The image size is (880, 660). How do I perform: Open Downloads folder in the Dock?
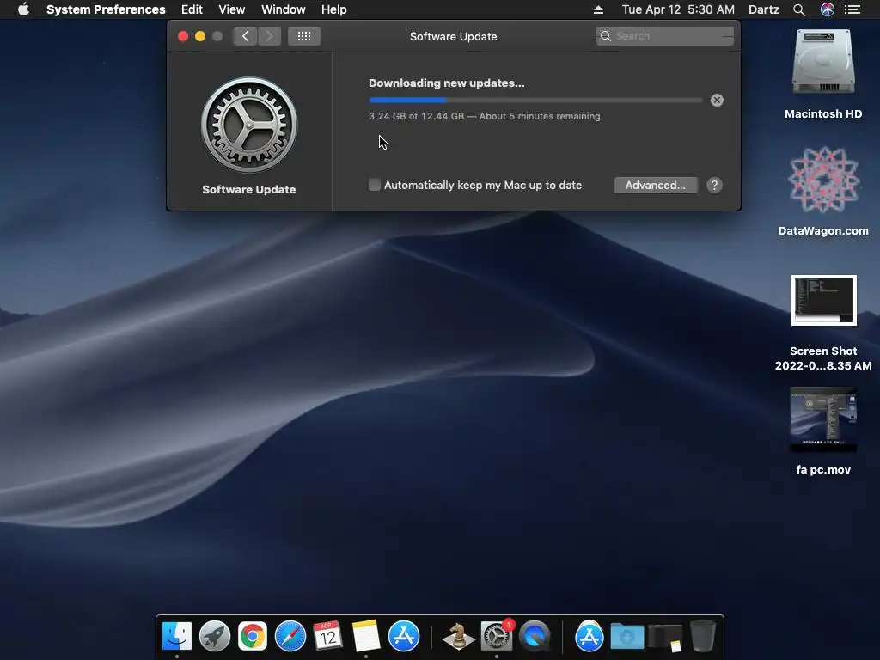(626, 637)
